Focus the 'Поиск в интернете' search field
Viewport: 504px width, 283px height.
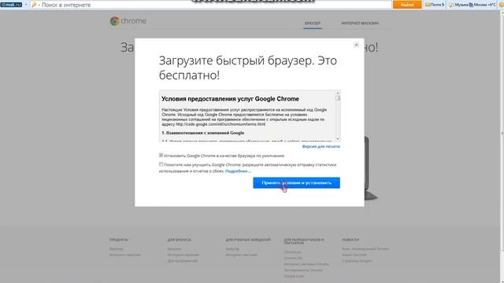coord(212,5)
